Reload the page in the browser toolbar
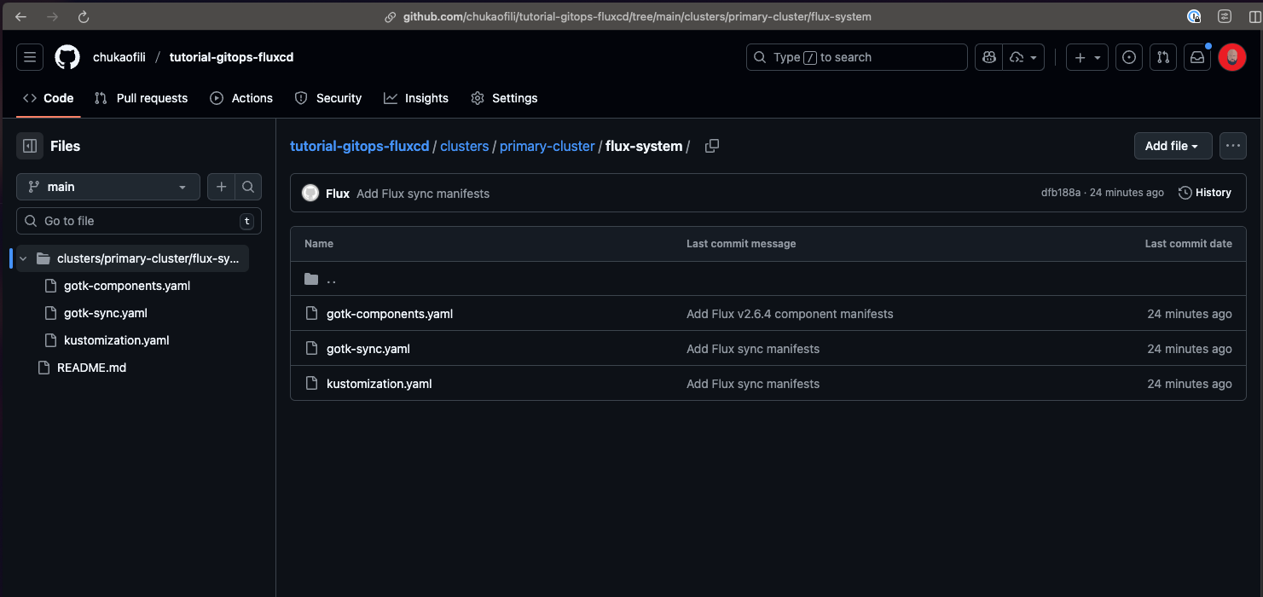The image size is (1263, 597). [x=83, y=16]
